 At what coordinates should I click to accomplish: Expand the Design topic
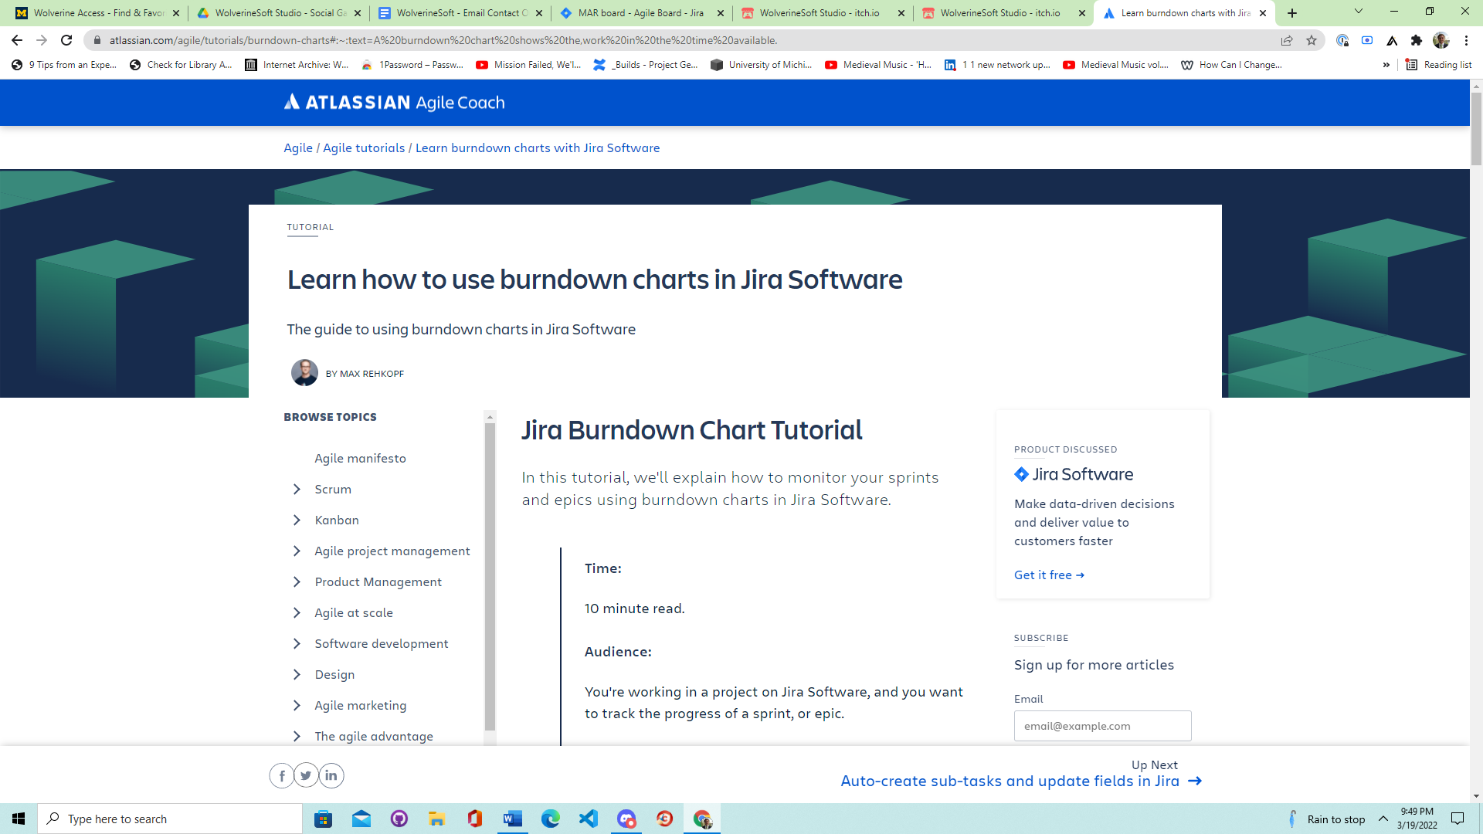coord(297,674)
